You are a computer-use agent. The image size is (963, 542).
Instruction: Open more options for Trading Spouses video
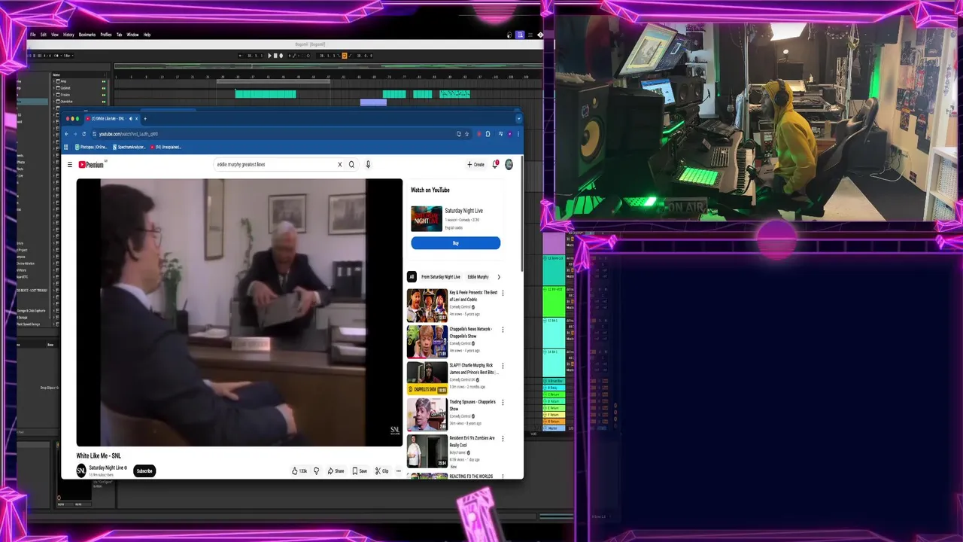(503, 402)
